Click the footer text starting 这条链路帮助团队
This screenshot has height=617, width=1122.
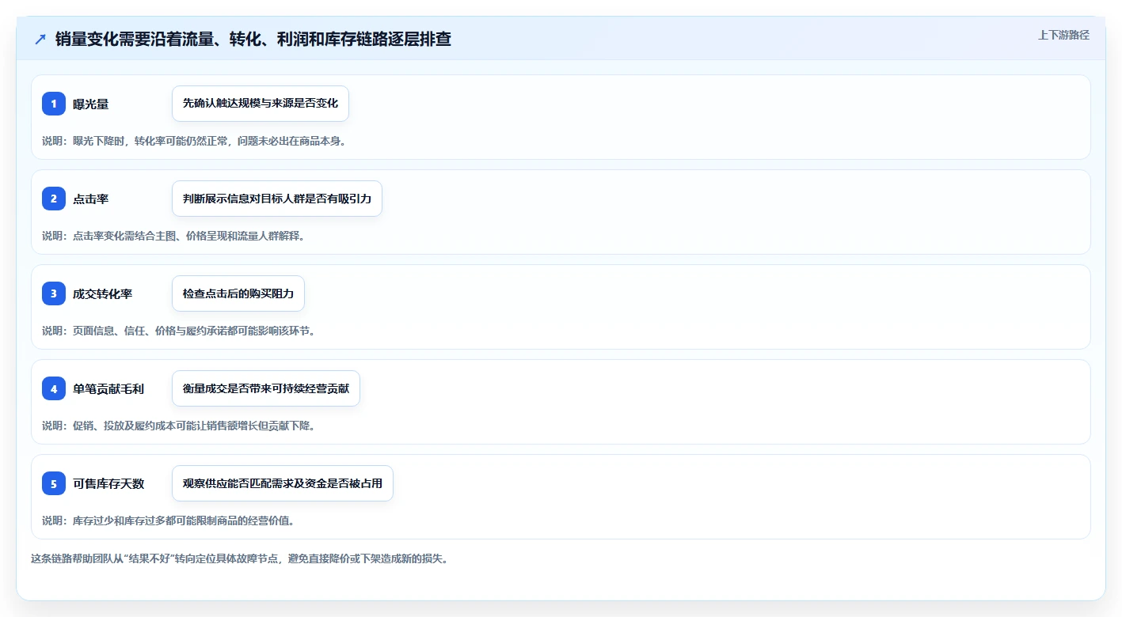pos(240,558)
